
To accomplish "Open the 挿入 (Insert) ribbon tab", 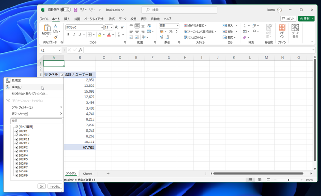I will (x=67, y=19).
